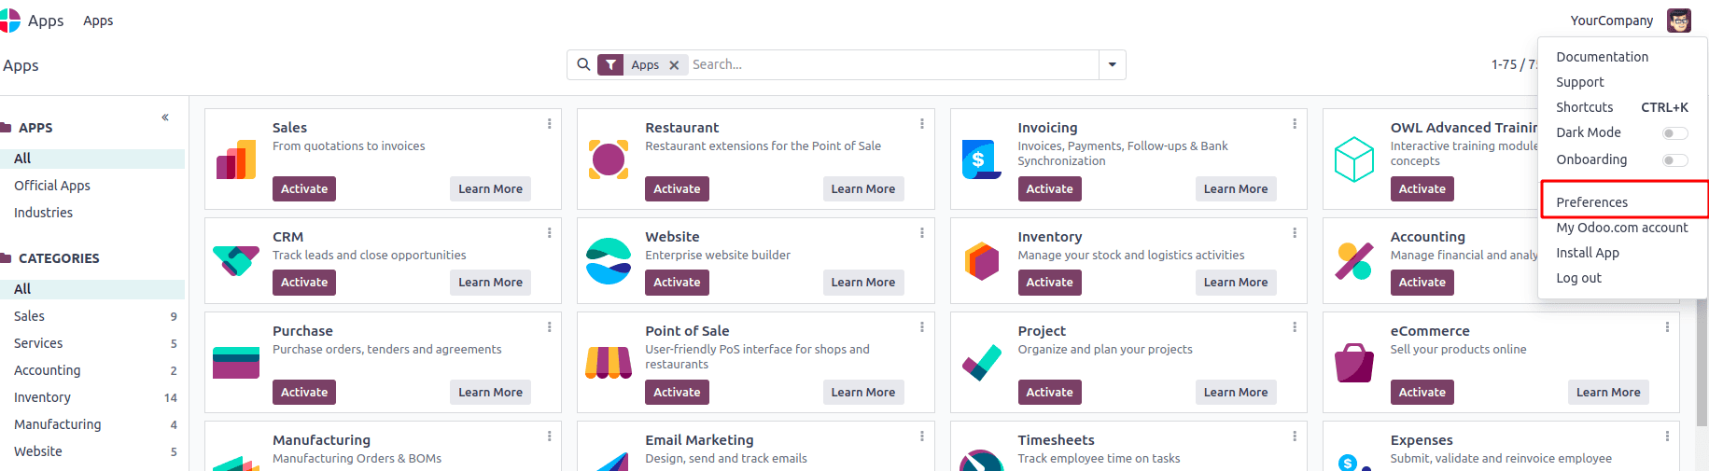1709x471 pixels.
Task: Select Industries in the sidebar
Action: 43,213
